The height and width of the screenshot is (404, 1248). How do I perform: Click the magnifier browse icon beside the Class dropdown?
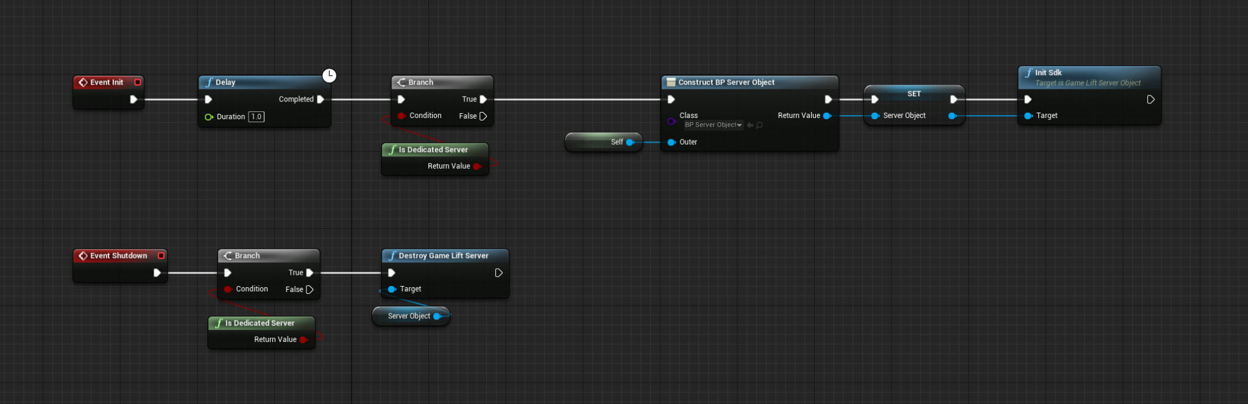pos(759,125)
